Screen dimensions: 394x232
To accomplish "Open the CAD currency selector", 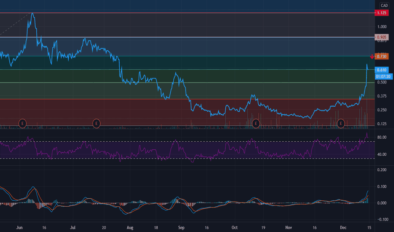I will [384, 5].
